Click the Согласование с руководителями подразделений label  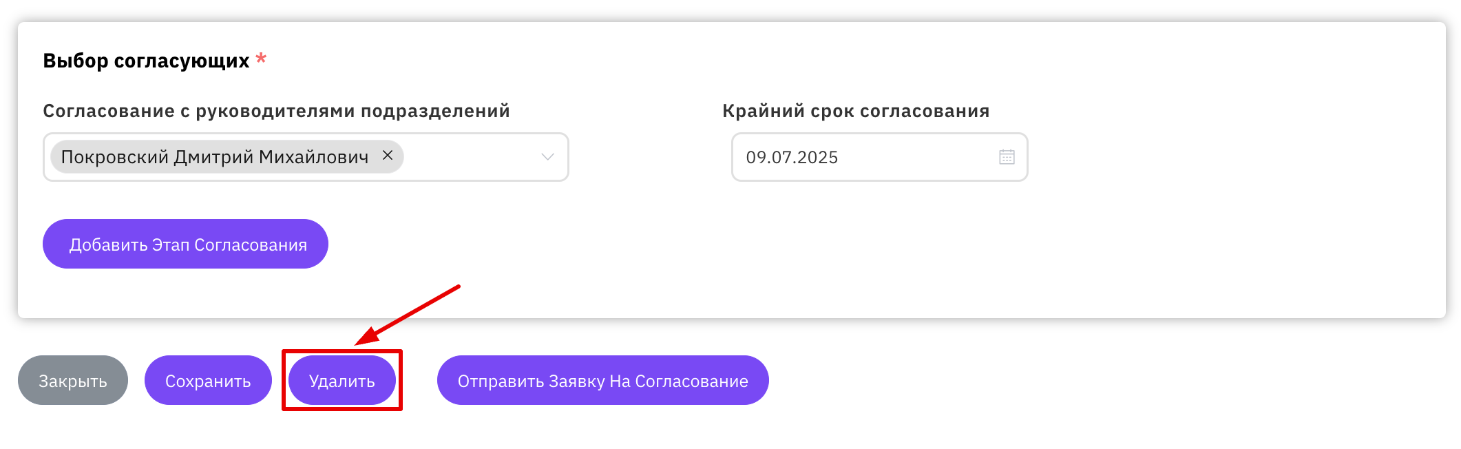coord(277,111)
